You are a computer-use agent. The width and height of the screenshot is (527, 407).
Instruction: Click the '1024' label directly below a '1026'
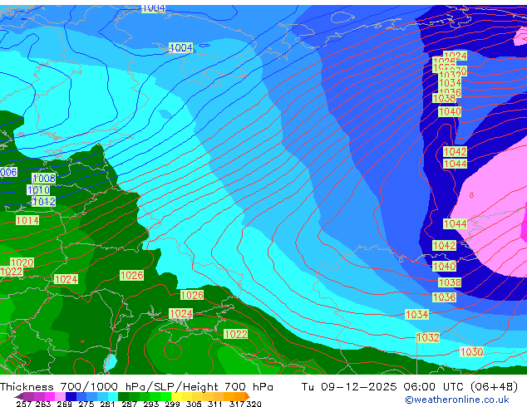pyautogui.click(x=181, y=314)
